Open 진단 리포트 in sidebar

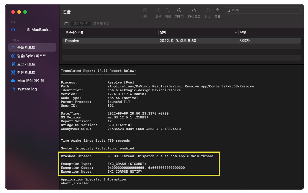click(x=32, y=72)
